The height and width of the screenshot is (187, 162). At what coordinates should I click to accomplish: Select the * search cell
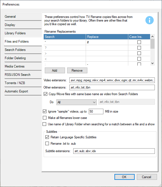tap(65, 42)
